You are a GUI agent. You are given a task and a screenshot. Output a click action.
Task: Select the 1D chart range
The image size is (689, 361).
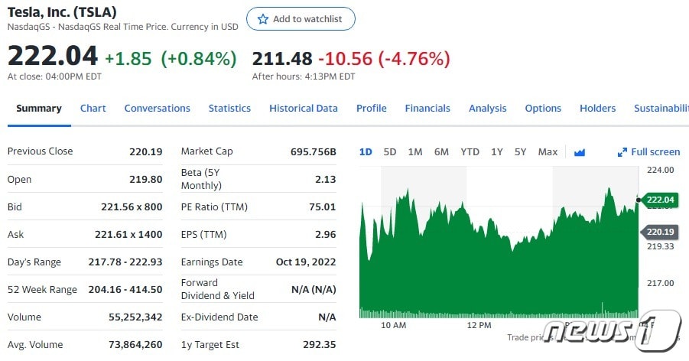[366, 152]
